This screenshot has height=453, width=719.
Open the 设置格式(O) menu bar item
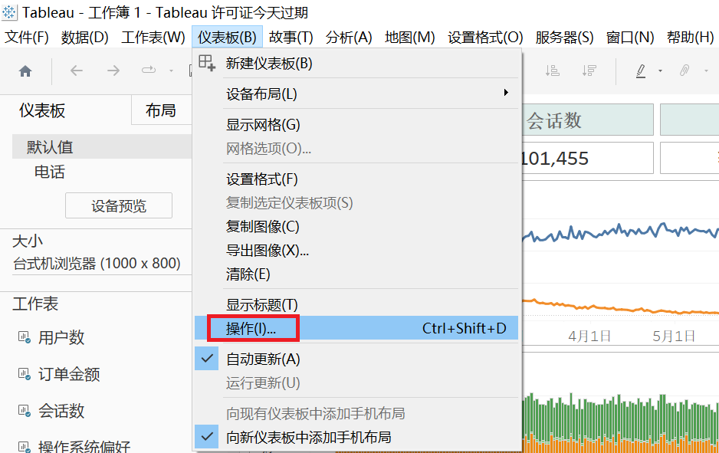pyautogui.click(x=485, y=37)
